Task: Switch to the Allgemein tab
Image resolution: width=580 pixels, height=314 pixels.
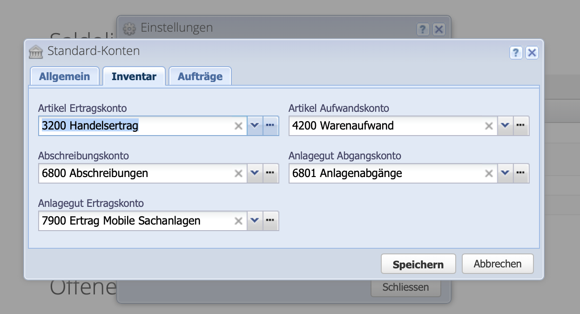Action: pos(64,76)
